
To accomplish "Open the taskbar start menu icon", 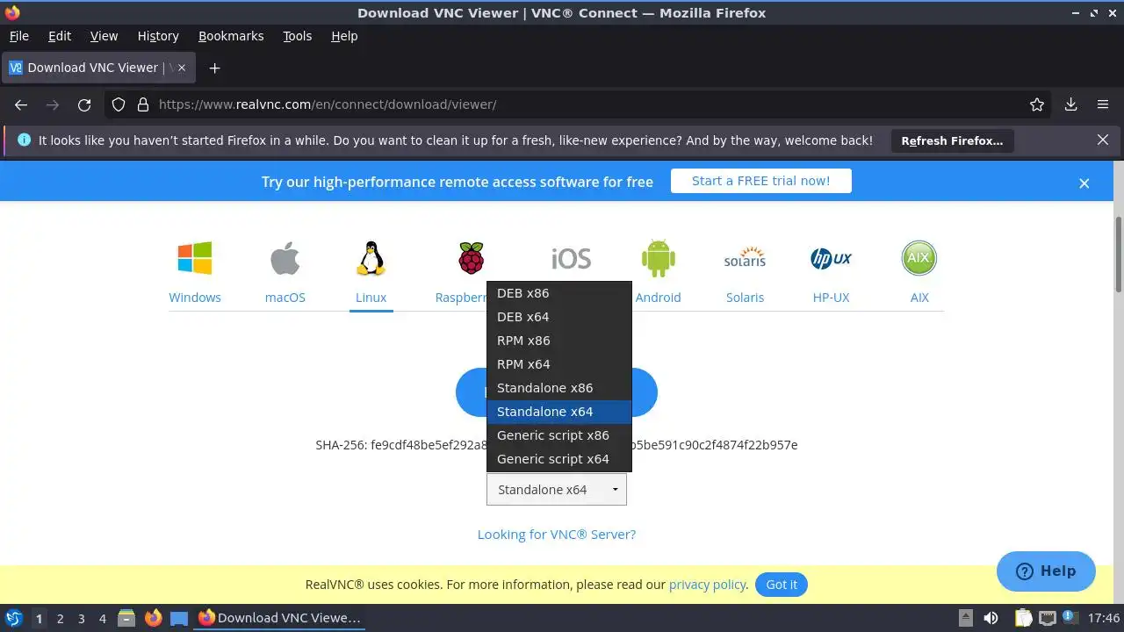I will tap(14, 618).
